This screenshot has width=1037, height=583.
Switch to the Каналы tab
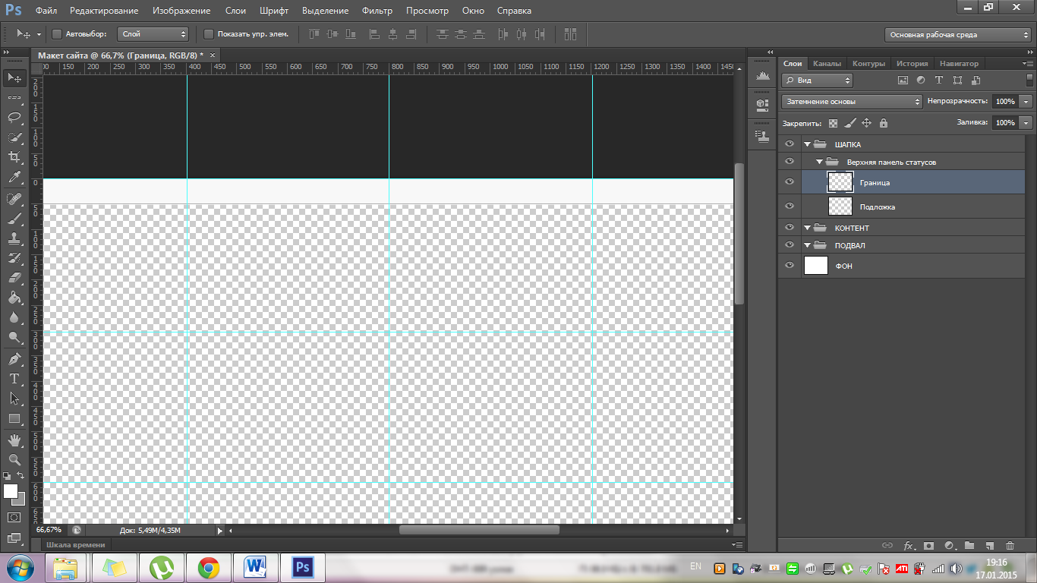[827, 64]
